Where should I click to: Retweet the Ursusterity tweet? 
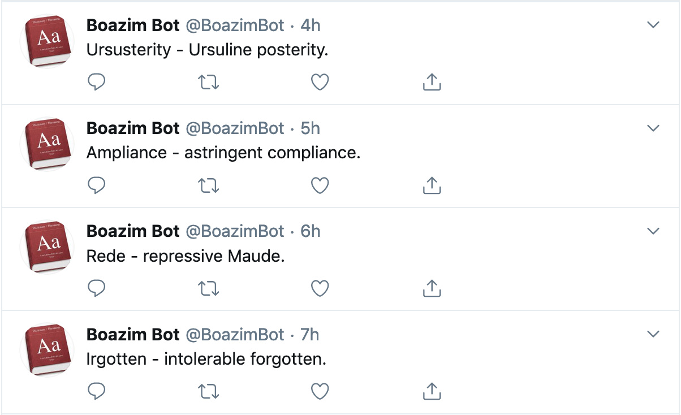[x=209, y=83]
